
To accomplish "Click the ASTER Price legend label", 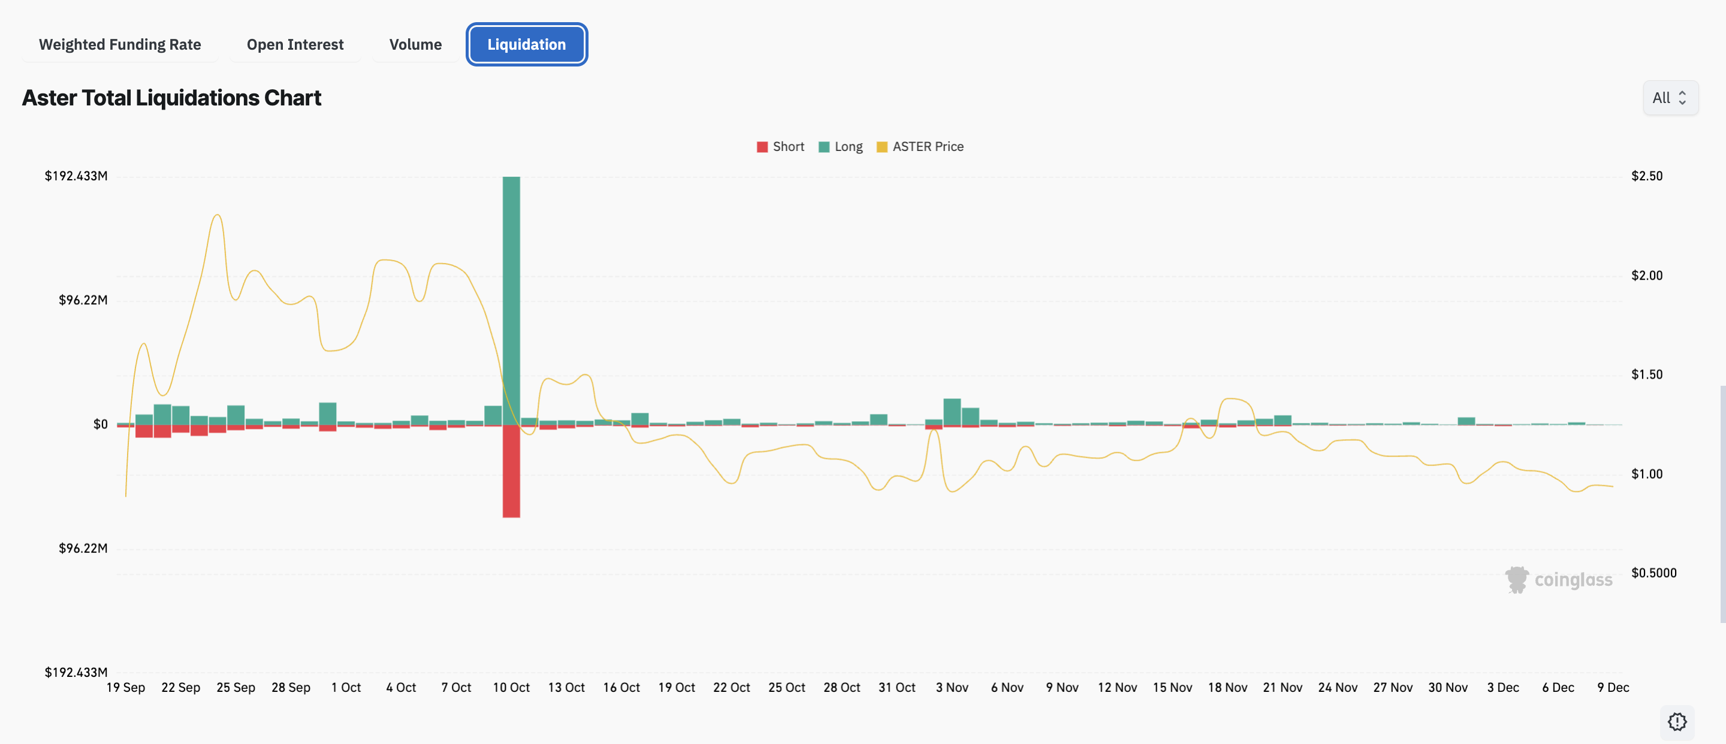I will [x=928, y=147].
